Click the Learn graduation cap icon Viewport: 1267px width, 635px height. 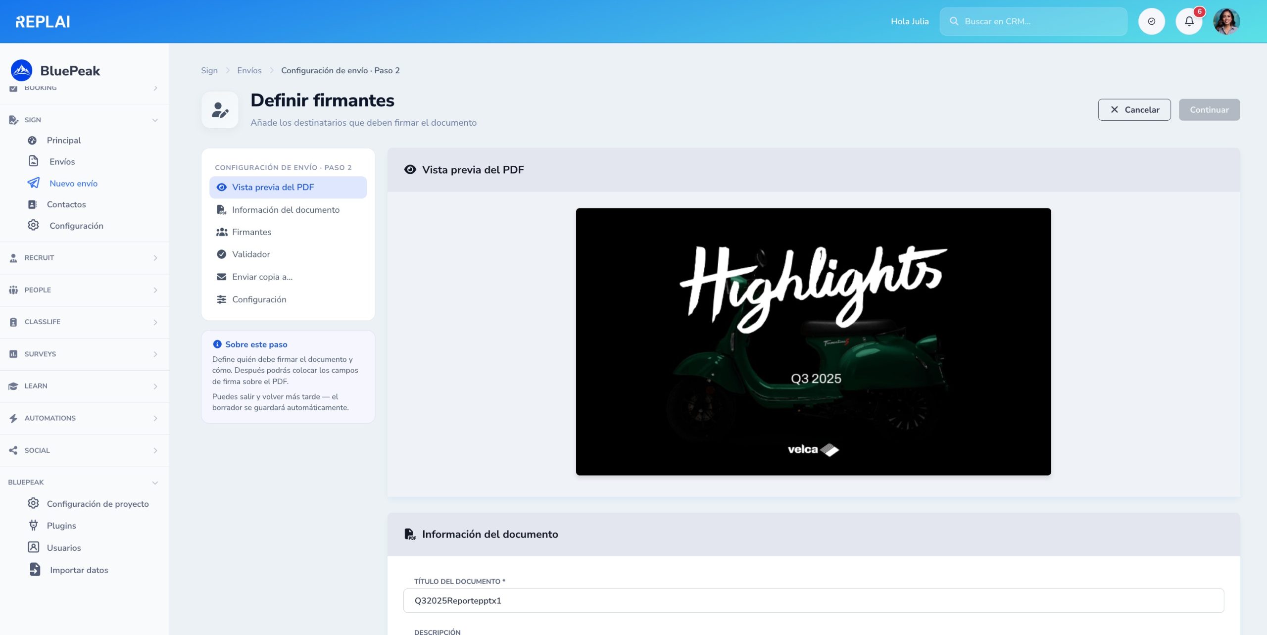(x=13, y=386)
